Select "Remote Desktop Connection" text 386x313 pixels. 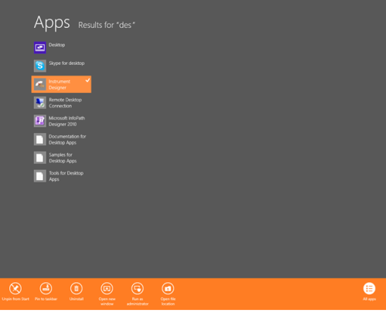tap(65, 103)
